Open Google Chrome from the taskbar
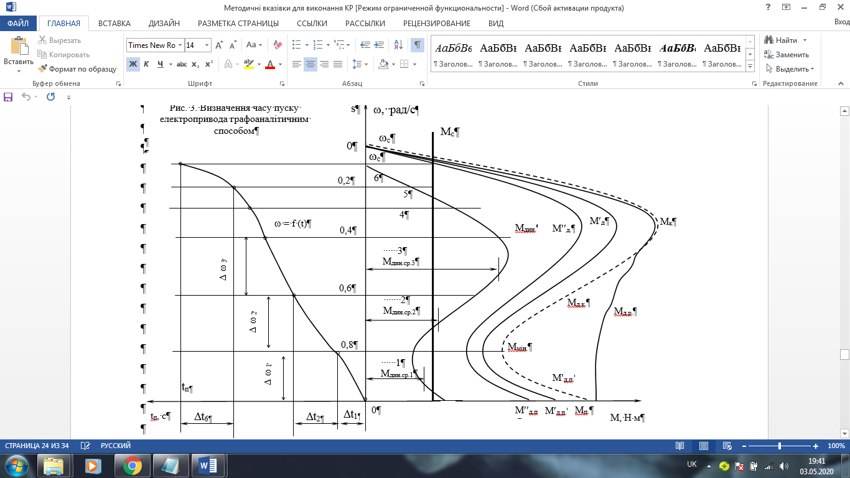The height and width of the screenshot is (478, 850). point(132,465)
